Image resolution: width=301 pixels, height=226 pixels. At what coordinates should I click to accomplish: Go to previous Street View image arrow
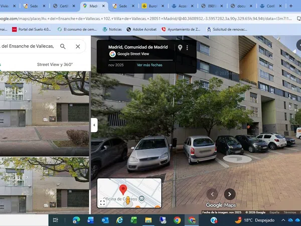[212, 194]
